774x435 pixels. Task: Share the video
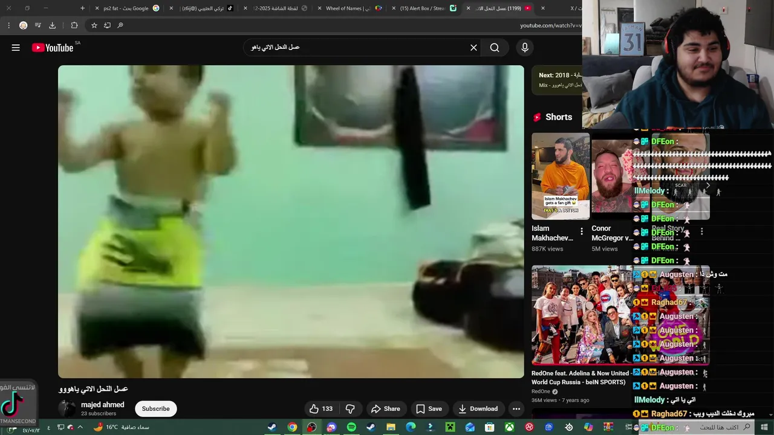coord(385,409)
